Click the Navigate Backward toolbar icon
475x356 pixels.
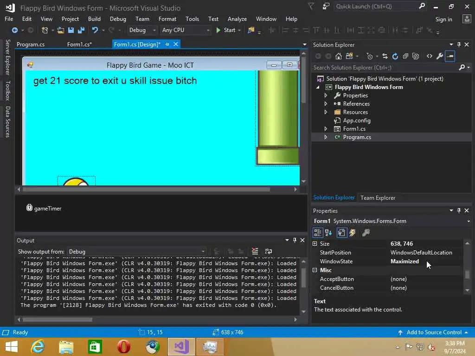pyautogui.click(x=14, y=30)
